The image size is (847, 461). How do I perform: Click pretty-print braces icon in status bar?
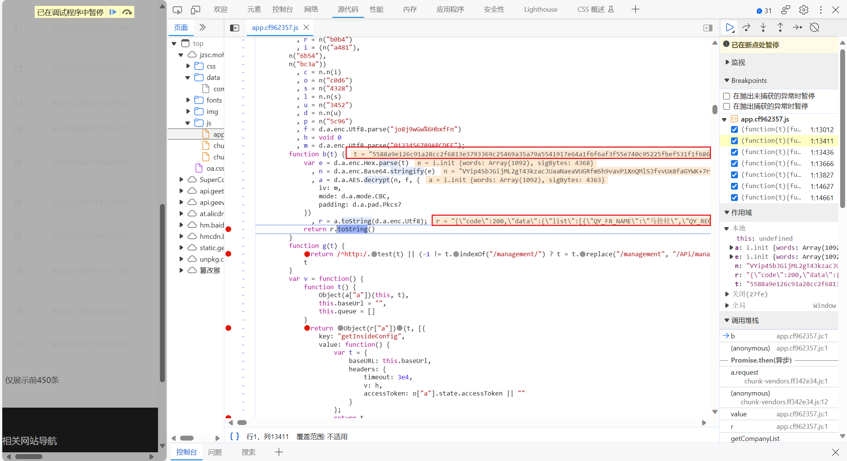[x=235, y=436]
